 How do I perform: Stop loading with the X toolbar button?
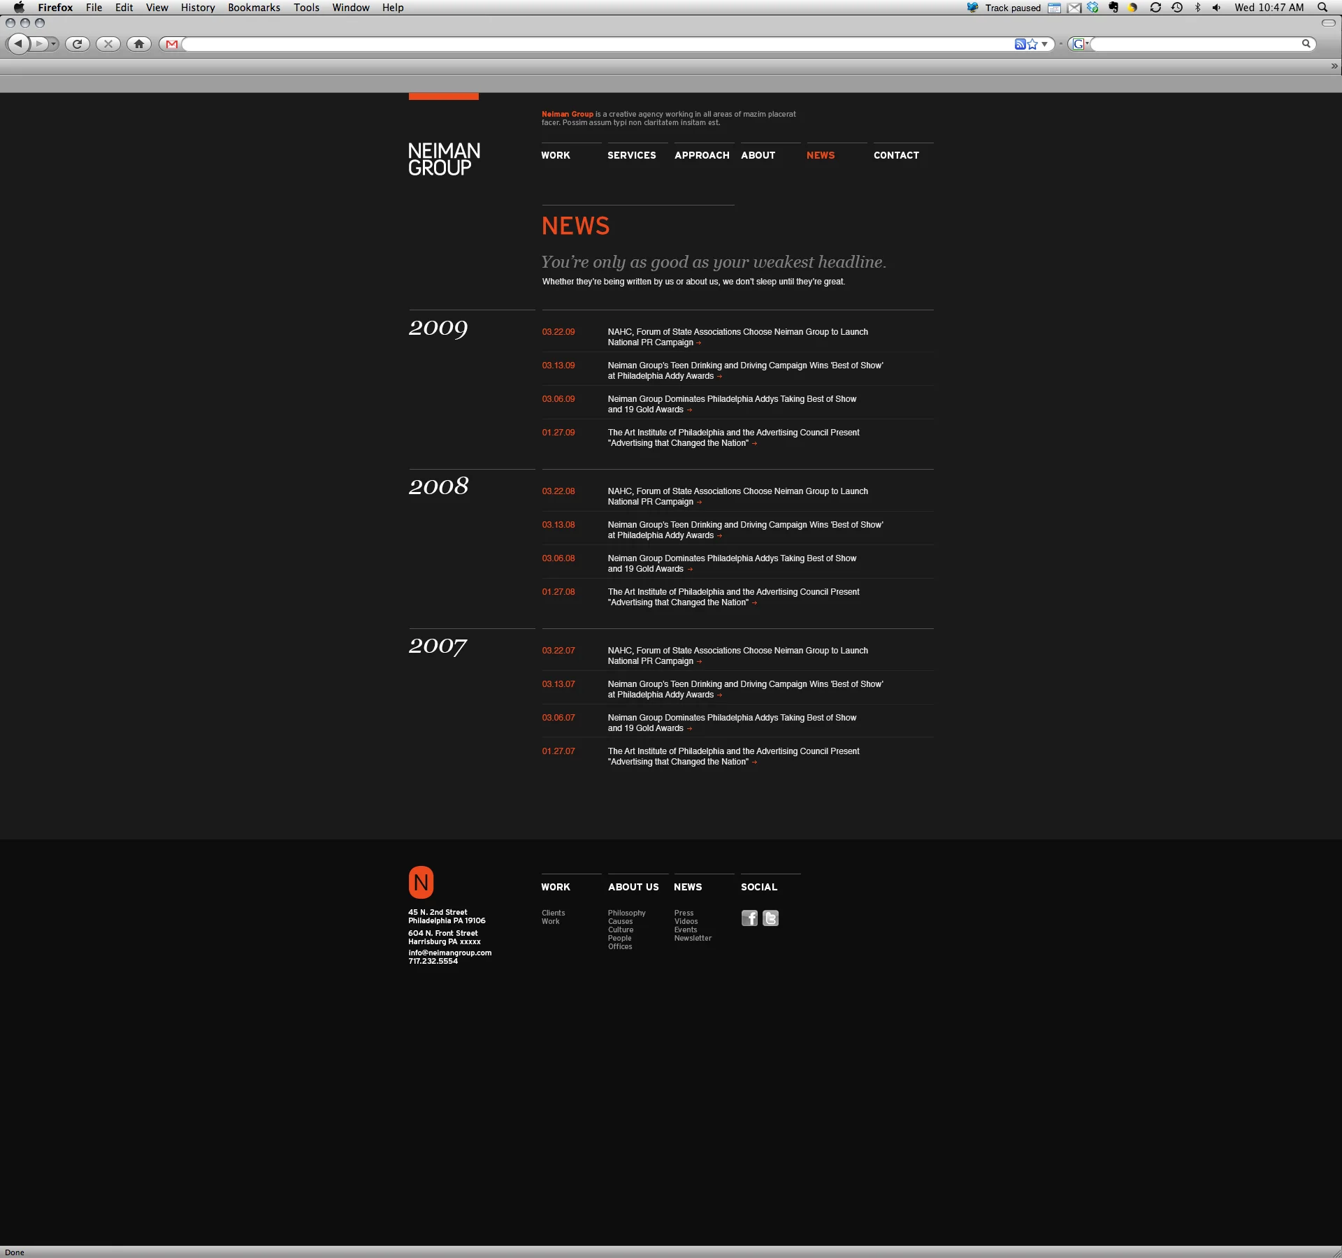pyautogui.click(x=108, y=44)
